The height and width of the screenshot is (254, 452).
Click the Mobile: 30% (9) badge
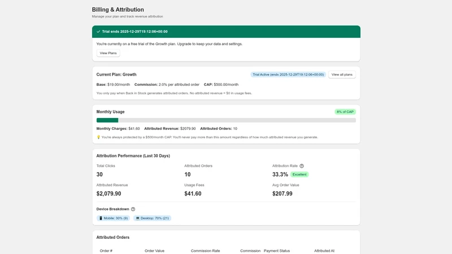[114, 218]
